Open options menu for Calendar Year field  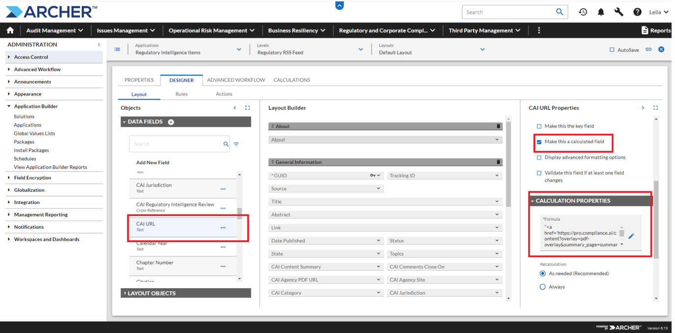[x=223, y=247]
